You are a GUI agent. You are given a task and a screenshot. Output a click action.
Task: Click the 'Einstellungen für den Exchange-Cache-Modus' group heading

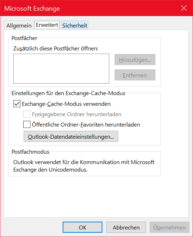[68, 93]
